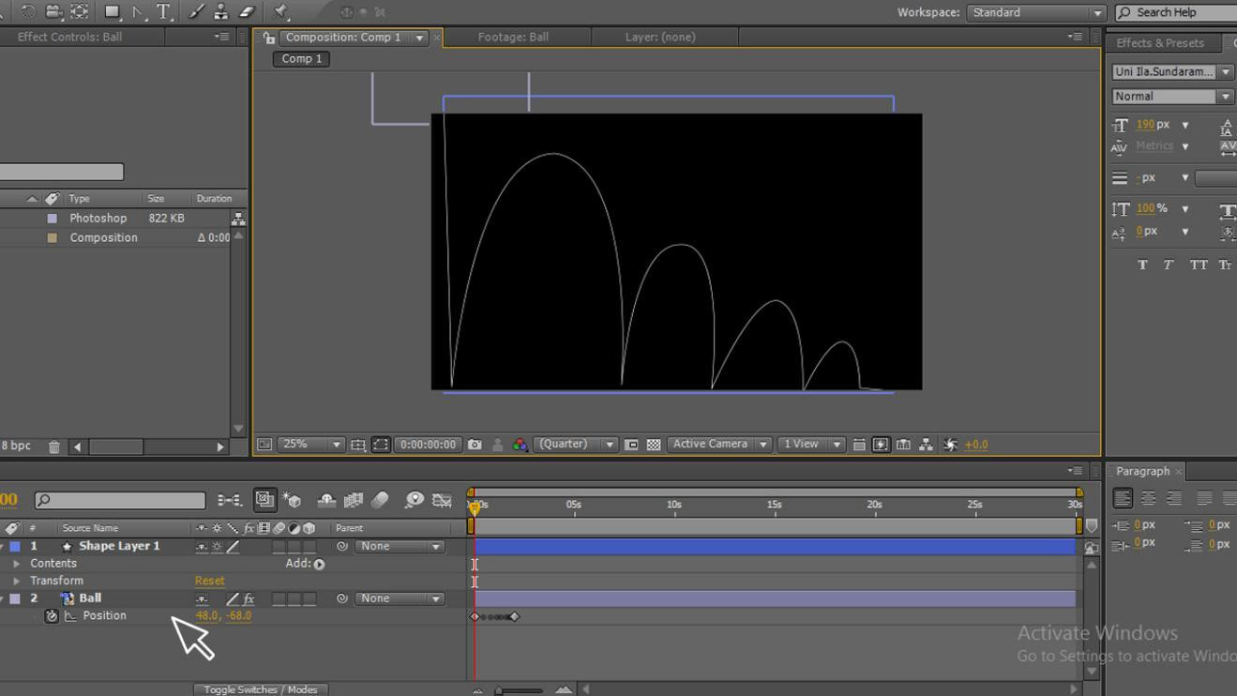This screenshot has width=1237, height=696.
Task: Open the Graph Editor in timeline
Action: pyautogui.click(x=442, y=501)
